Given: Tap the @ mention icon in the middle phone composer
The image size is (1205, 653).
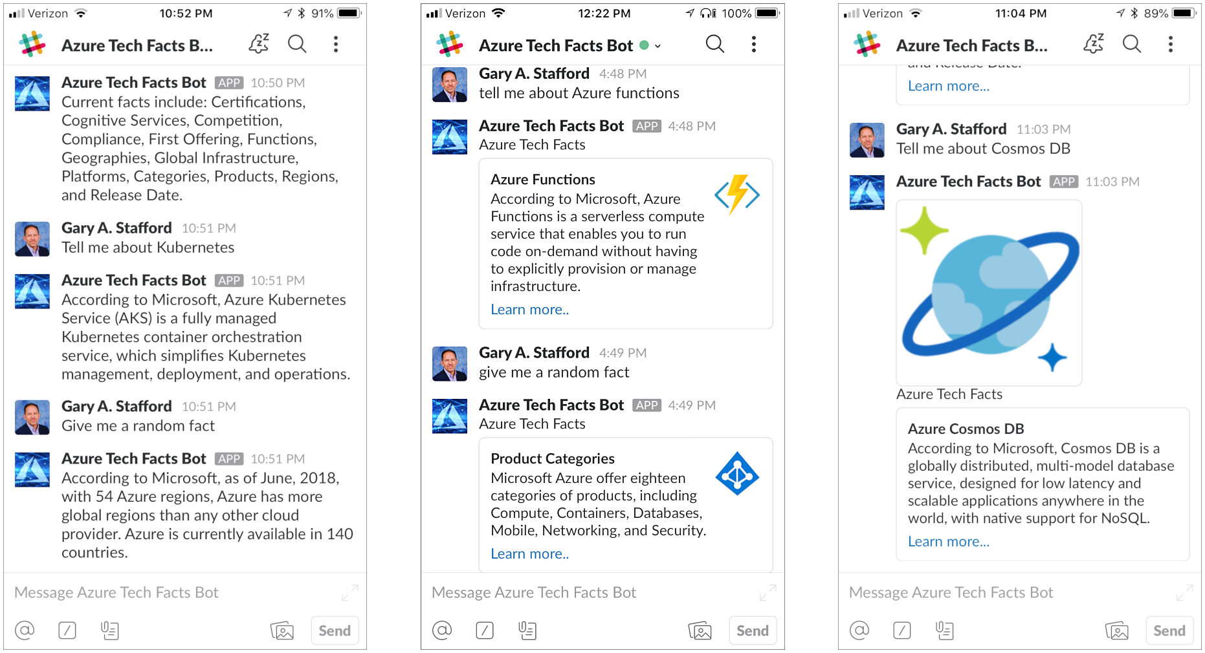Looking at the screenshot, I should [x=442, y=630].
